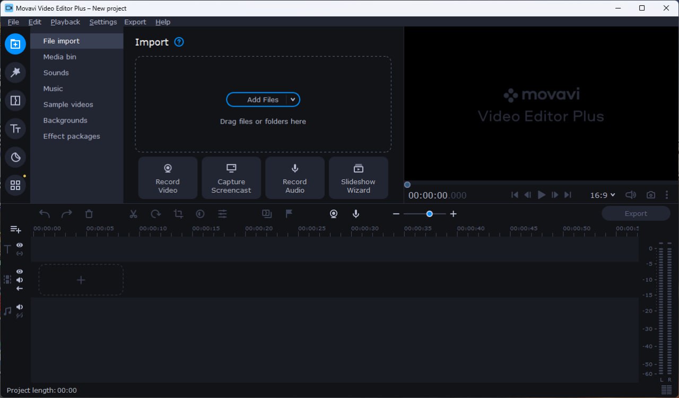Select the Crop tool in timeline toolbar
This screenshot has width=679, height=398.
pyautogui.click(x=178, y=214)
